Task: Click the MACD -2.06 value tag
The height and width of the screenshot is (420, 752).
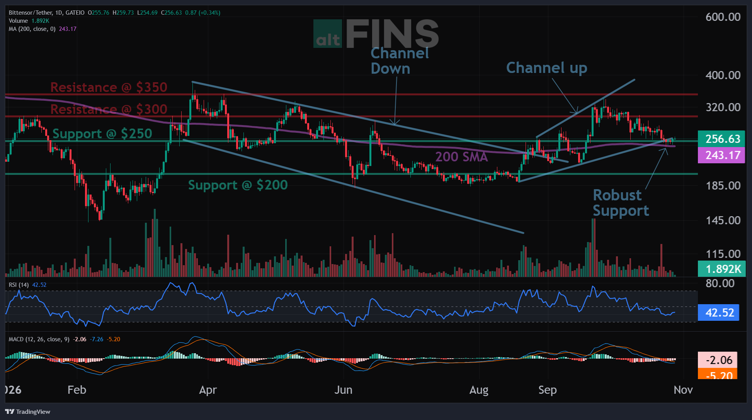Action: [718, 360]
